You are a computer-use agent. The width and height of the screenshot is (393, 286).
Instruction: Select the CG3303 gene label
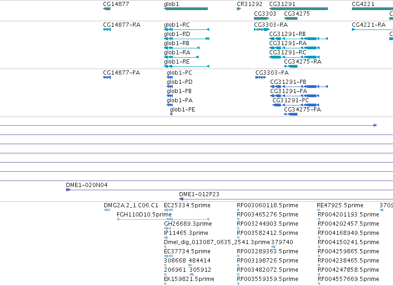[265, 13]
